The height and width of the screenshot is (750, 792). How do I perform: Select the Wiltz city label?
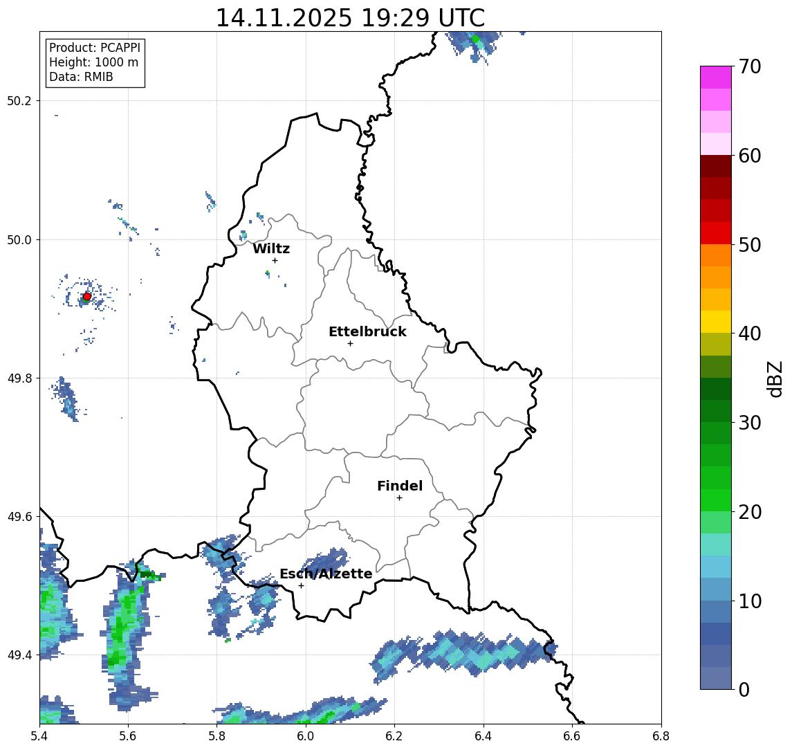click(x=271, y=248)
